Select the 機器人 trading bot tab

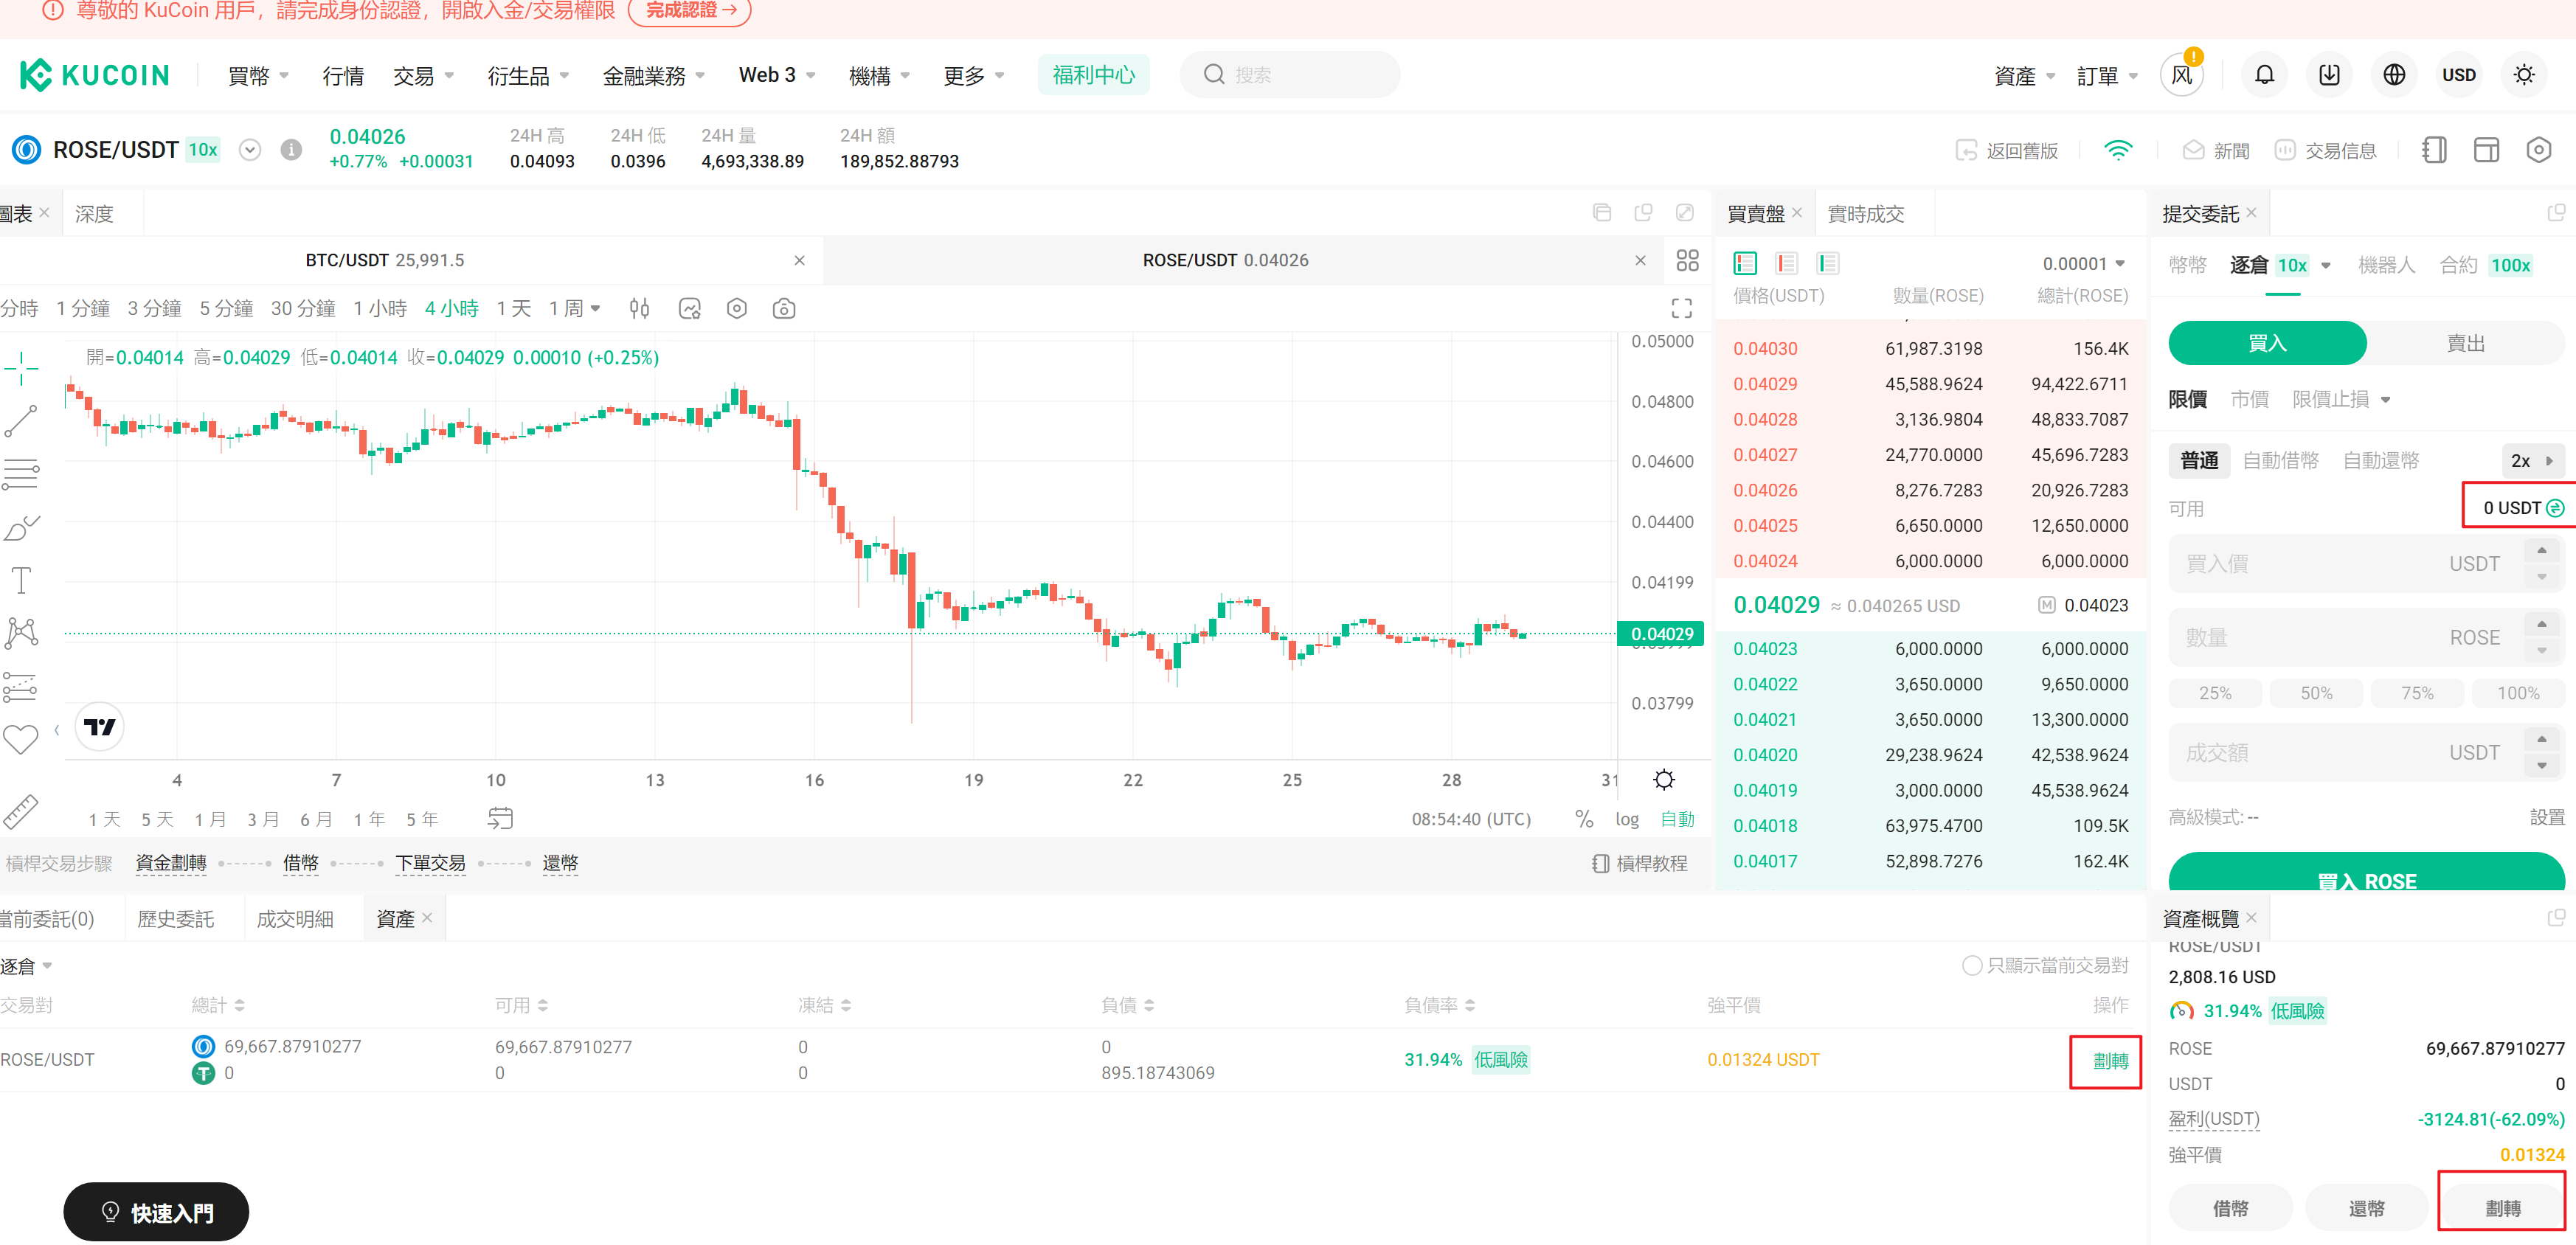pos(2386,265)
